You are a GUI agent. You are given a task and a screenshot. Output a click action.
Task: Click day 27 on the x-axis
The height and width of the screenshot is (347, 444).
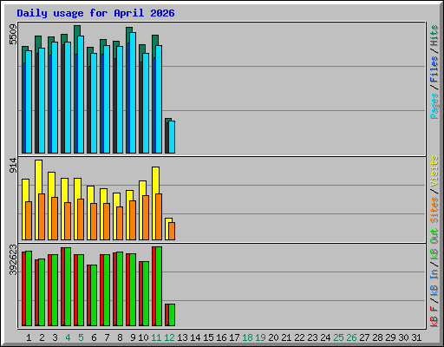point(364,337)
